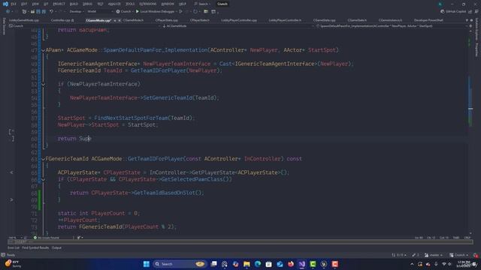This screenshot has width=481, height=270.
Task: Open the solution configuration dropdown
Action: tap(77, 12)
